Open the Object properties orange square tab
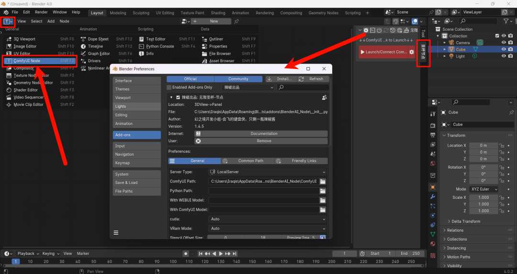The image size is (517, 274). 433,187
